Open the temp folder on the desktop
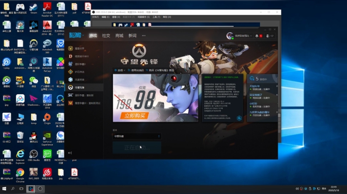 coord(34,119)
